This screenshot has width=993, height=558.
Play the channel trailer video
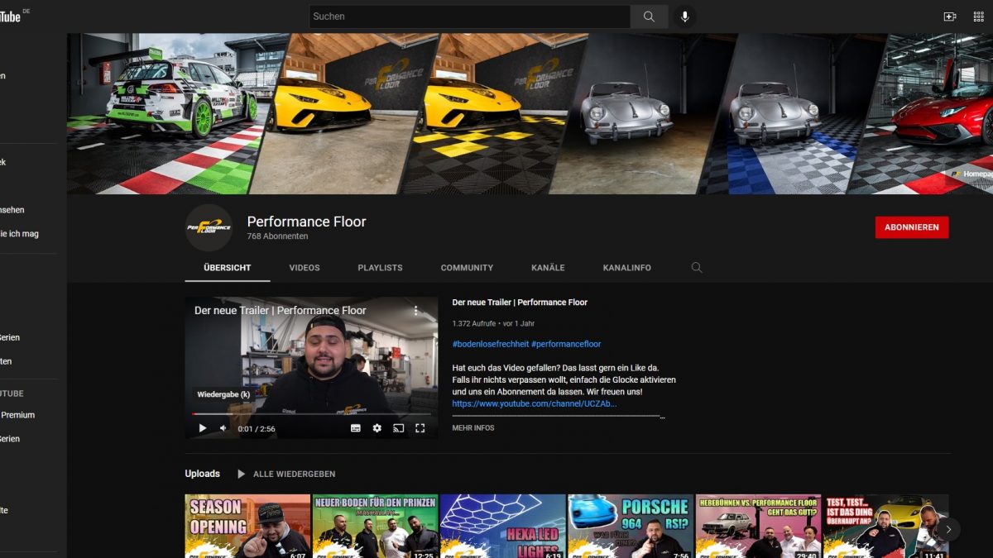[203, 428]
